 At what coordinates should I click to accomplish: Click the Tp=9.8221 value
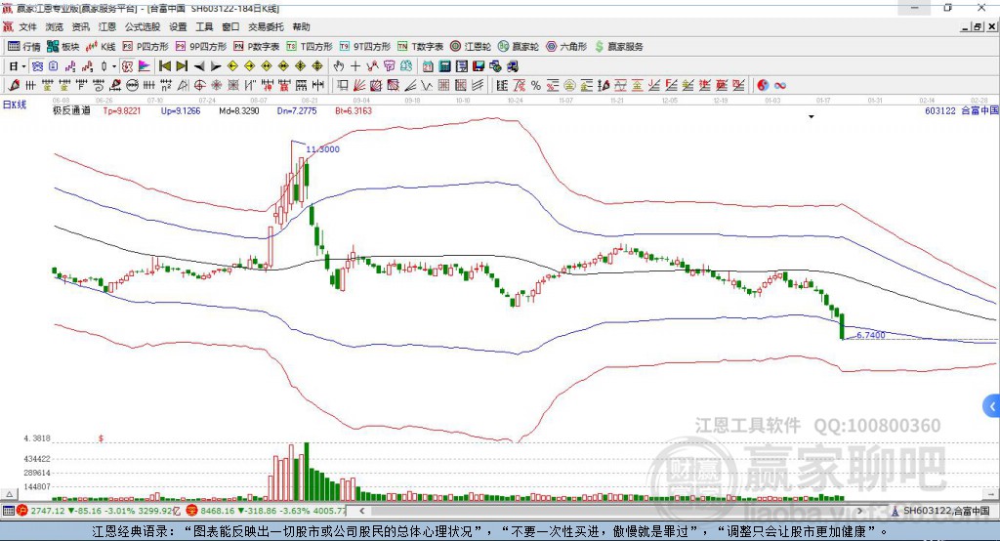point(122,110)
